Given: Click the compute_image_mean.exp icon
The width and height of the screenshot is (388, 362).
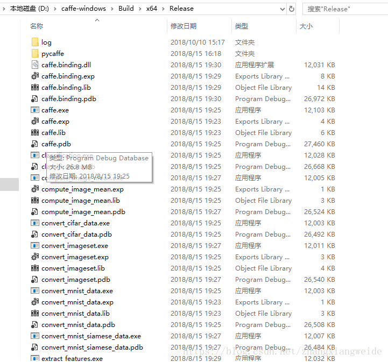Looking at the screenshot, I should click(x=35, y=189).
